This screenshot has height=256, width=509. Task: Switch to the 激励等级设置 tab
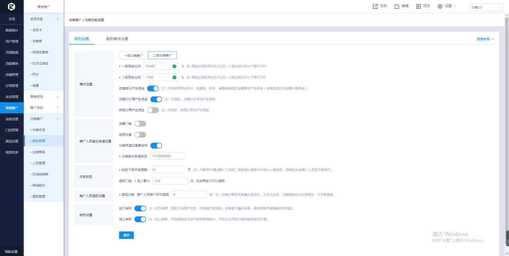click(117, 39)
